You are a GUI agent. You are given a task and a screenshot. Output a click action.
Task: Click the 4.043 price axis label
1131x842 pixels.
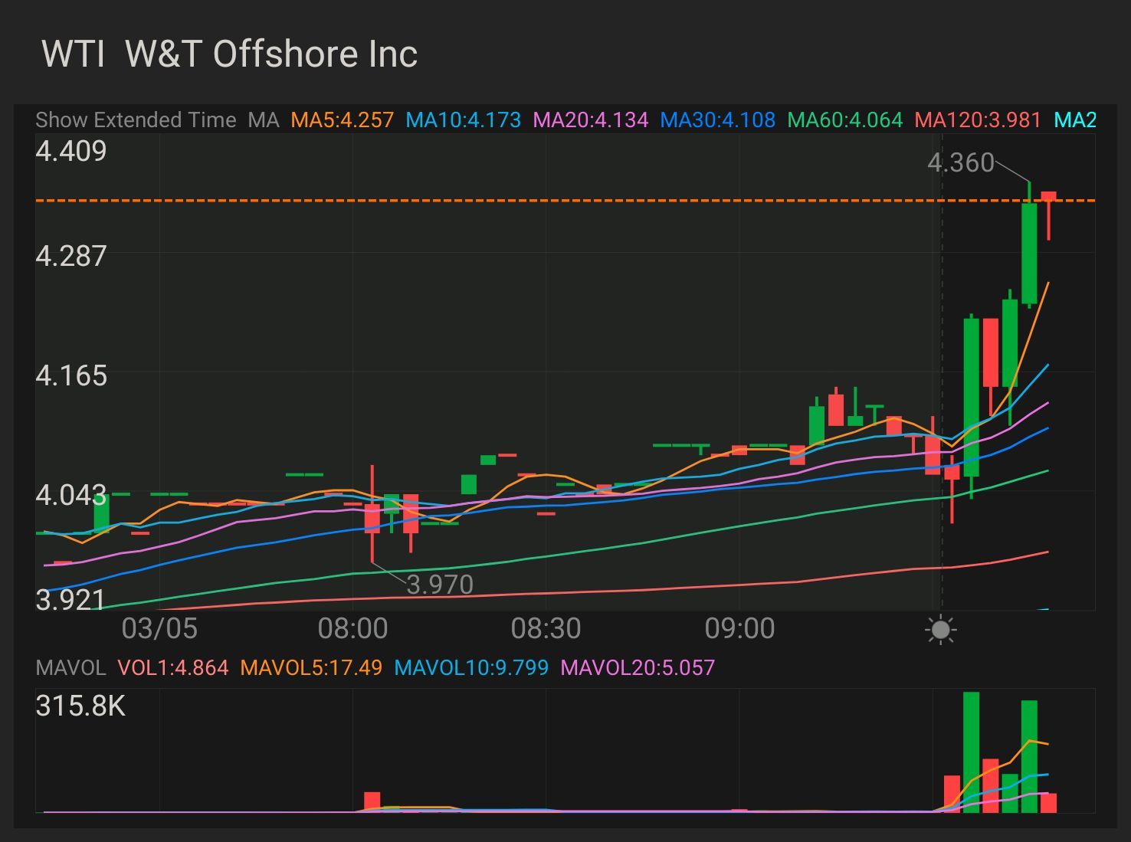[71, 495]
